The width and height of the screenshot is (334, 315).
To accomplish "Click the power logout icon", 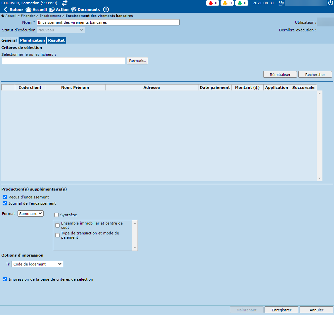I will tap(330, 3).
